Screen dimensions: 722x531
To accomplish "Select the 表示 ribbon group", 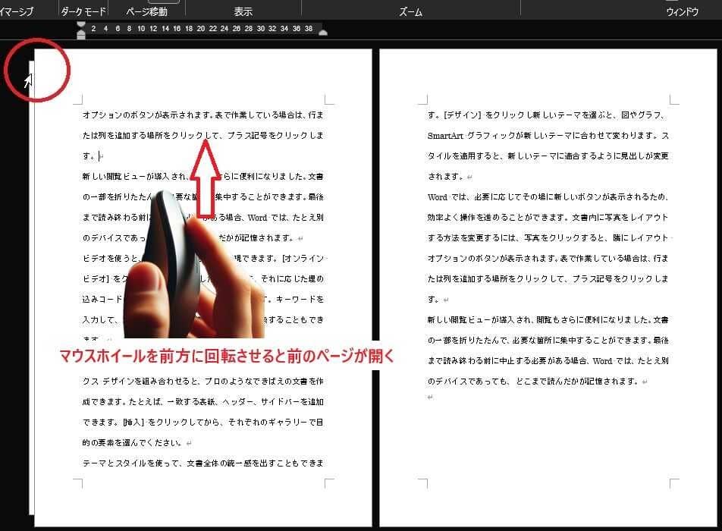I will (243, 12).
